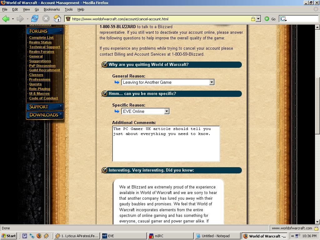This screenshot has height=240, width=320.
Task: Open the forward button history dropdown arrow
Action: pos(27,19)
